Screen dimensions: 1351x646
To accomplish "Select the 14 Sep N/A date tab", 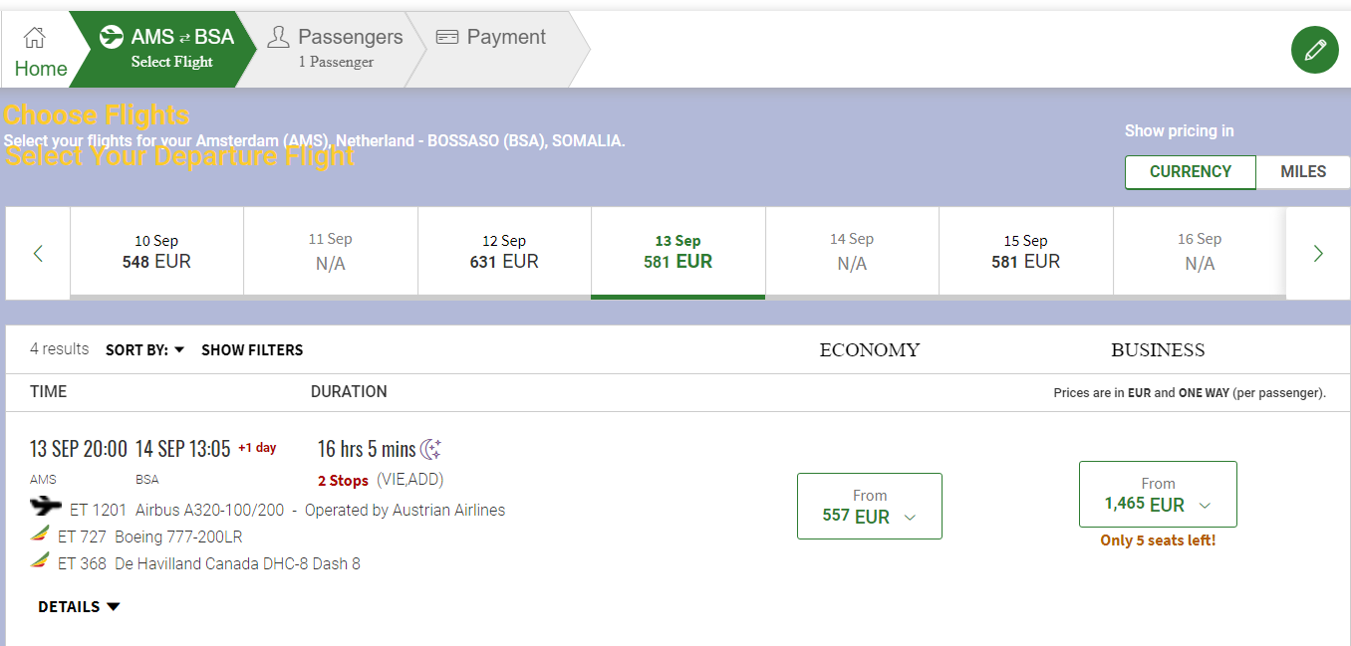I will click(x=852, y=252).
